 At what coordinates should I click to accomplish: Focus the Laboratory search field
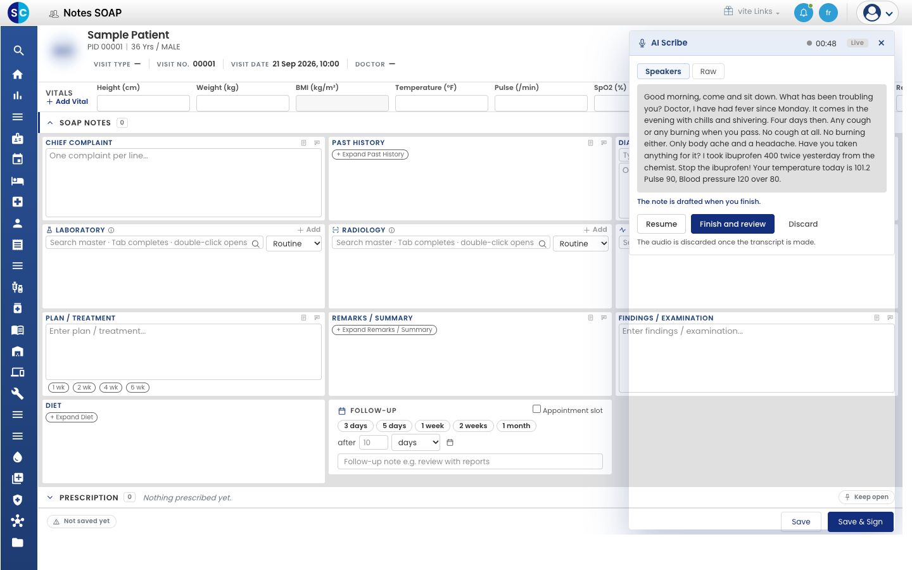155,243
